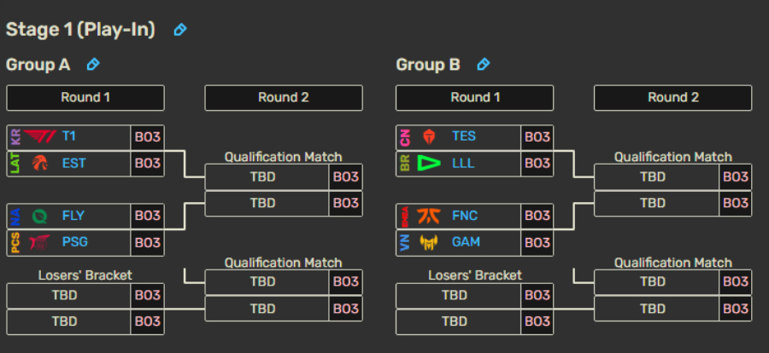Open the FNC team link
This screenshot has width=769, height=353.
click(x=465, y=216)
